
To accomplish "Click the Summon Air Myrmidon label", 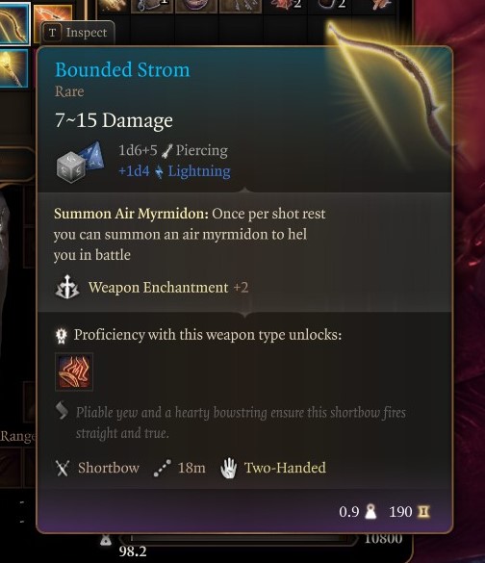I will tap(131, 214).
